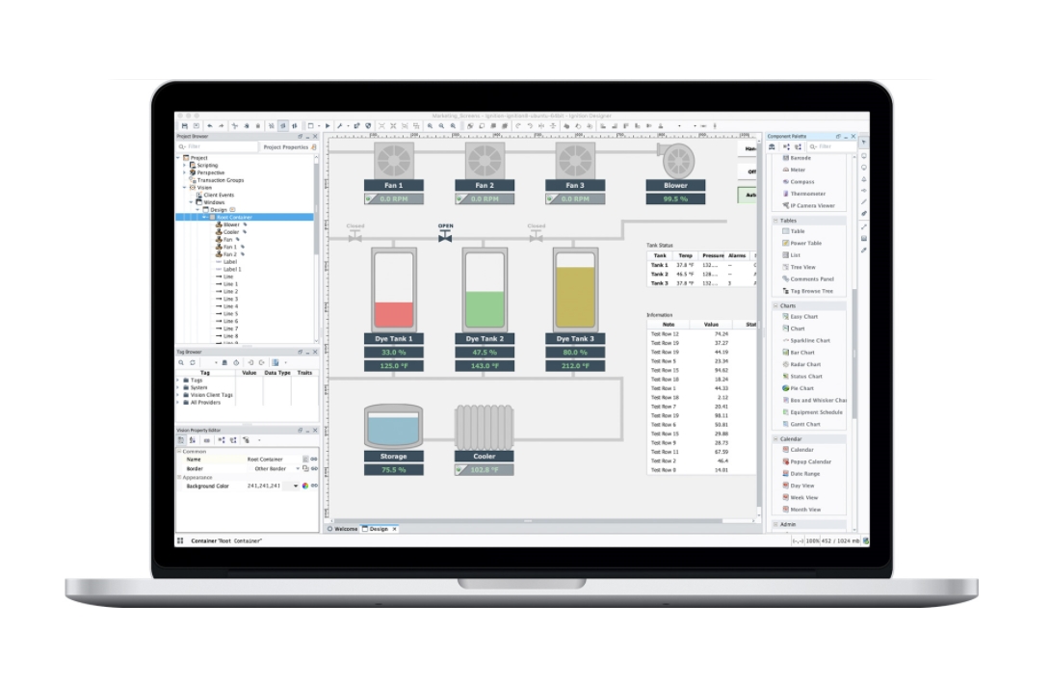1050x685 pixels.
Task: Collapse the Charts section in Component Palette
Action: pyautogui.click(x=775, y=305)
